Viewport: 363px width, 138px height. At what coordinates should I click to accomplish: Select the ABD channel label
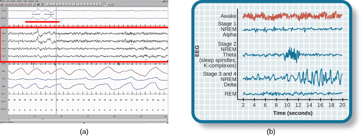click(3, 86)
